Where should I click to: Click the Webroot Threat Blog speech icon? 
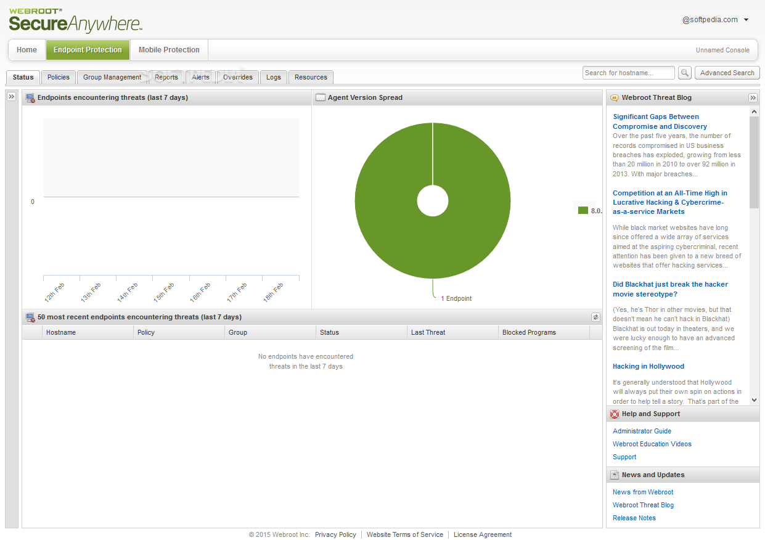pos(615,97)
